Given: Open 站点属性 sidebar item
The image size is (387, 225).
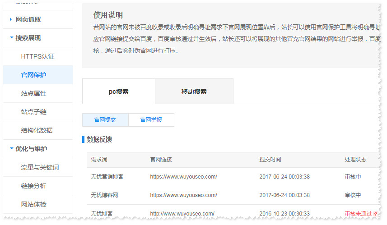Looking at the screenshot, I should (33, 93).
